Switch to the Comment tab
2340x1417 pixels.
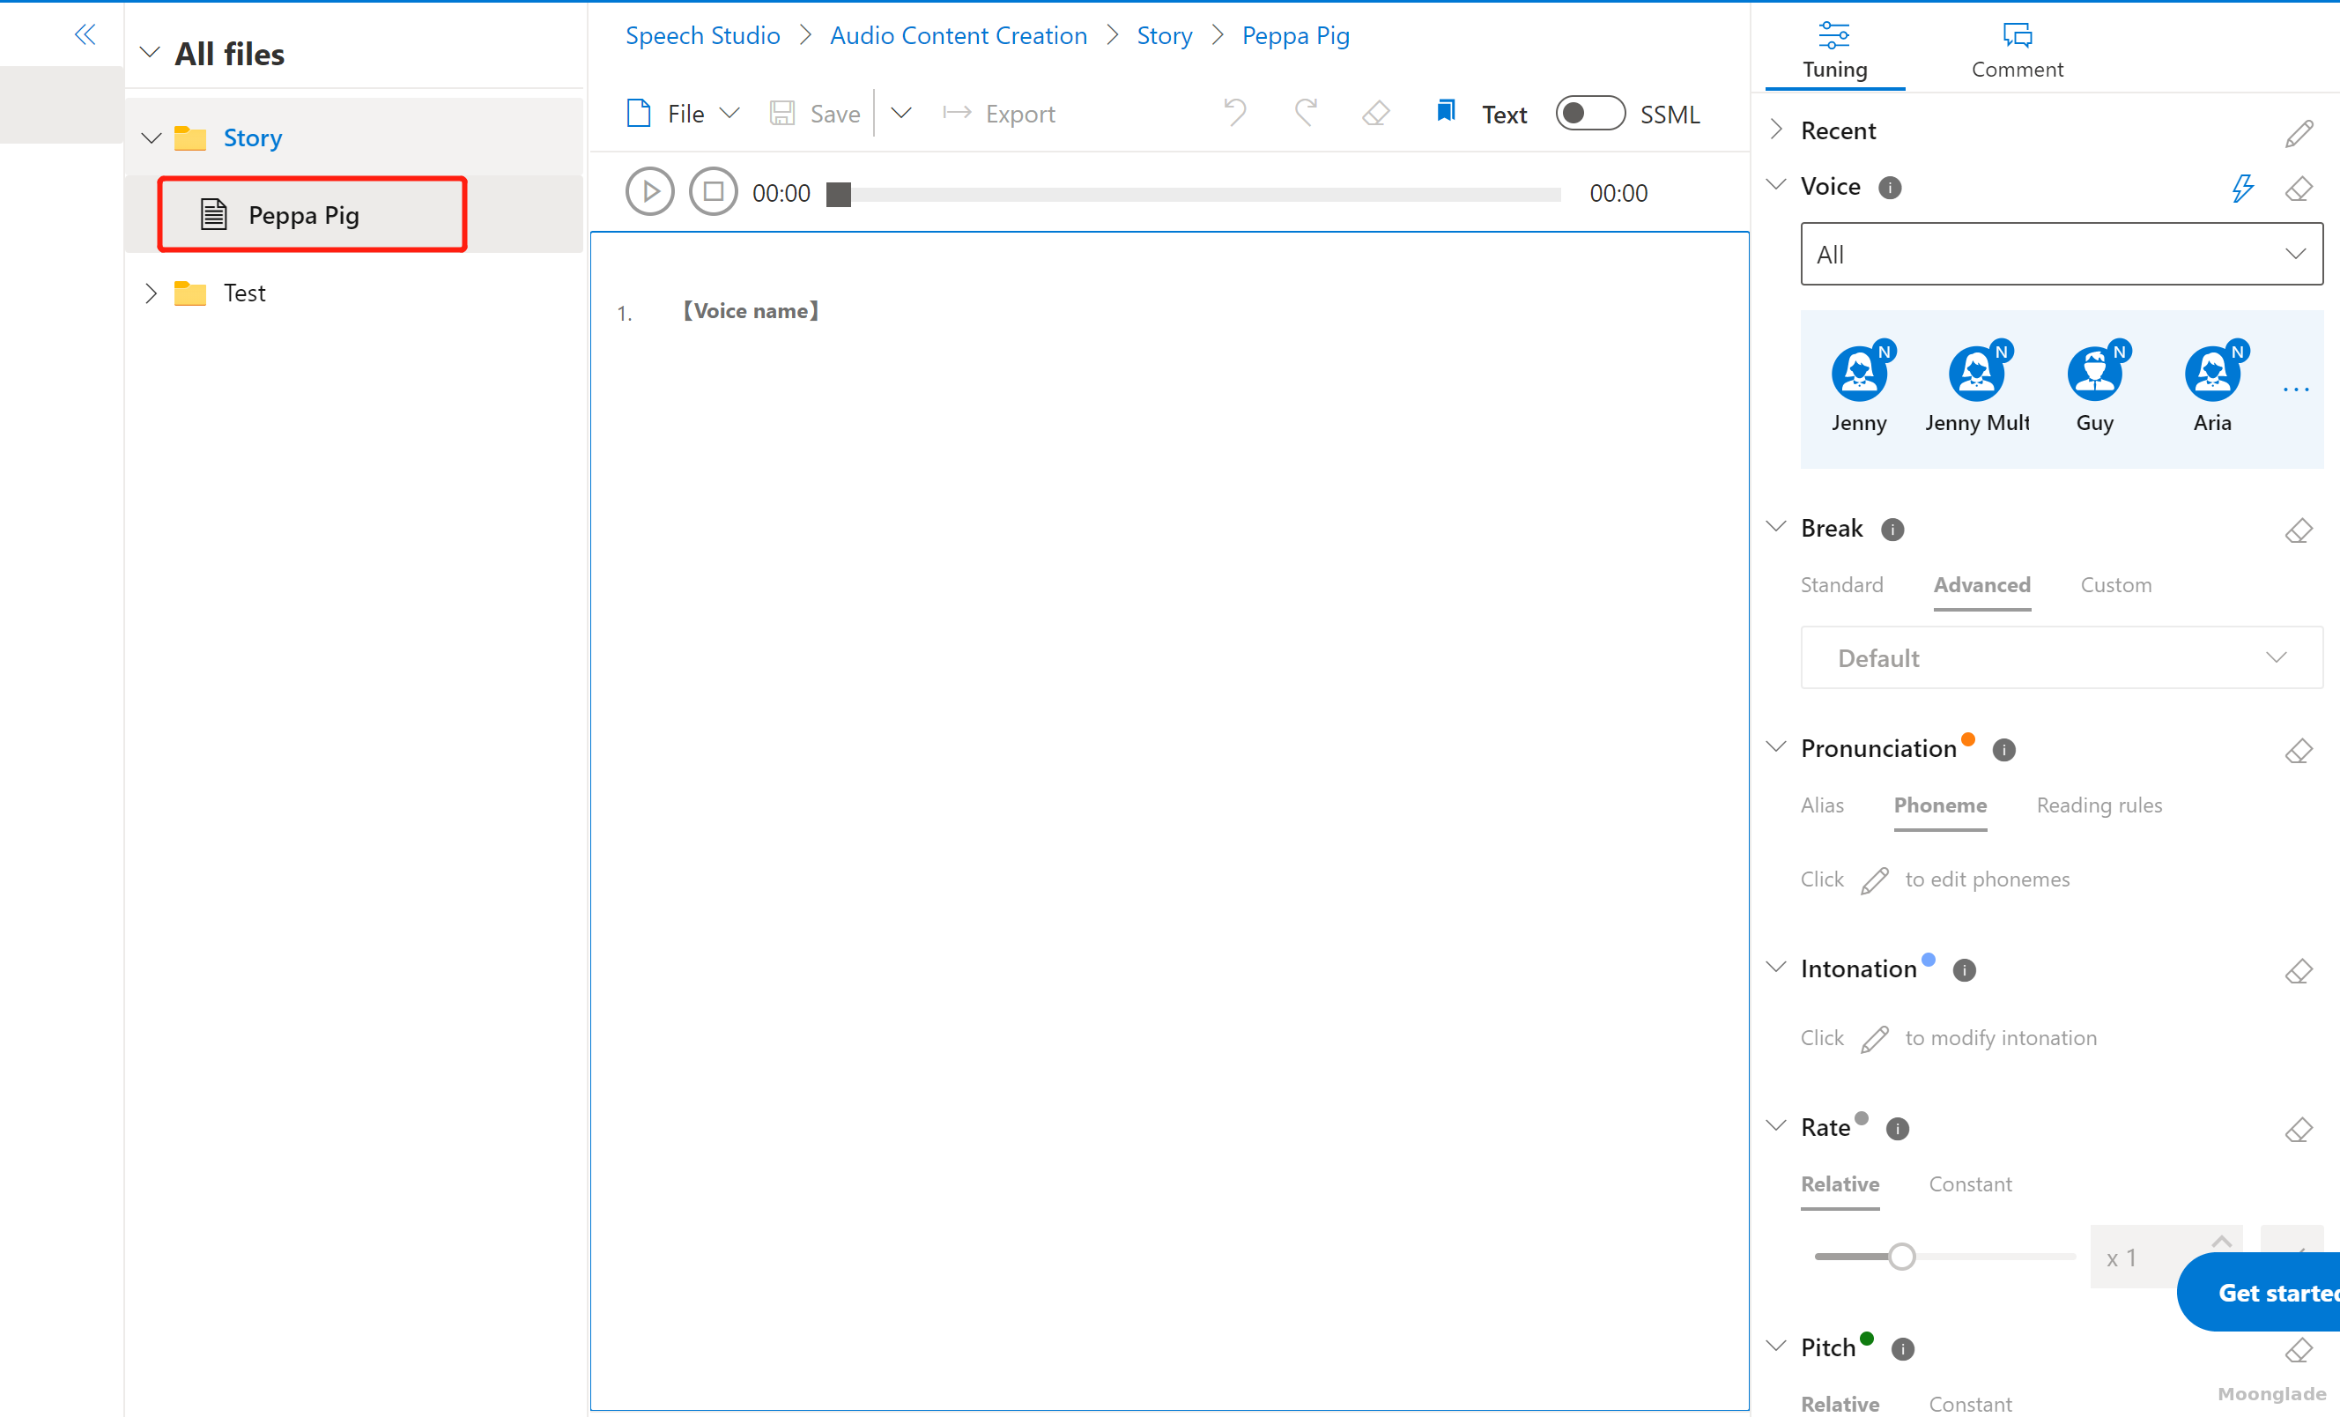coord(2016,51)
